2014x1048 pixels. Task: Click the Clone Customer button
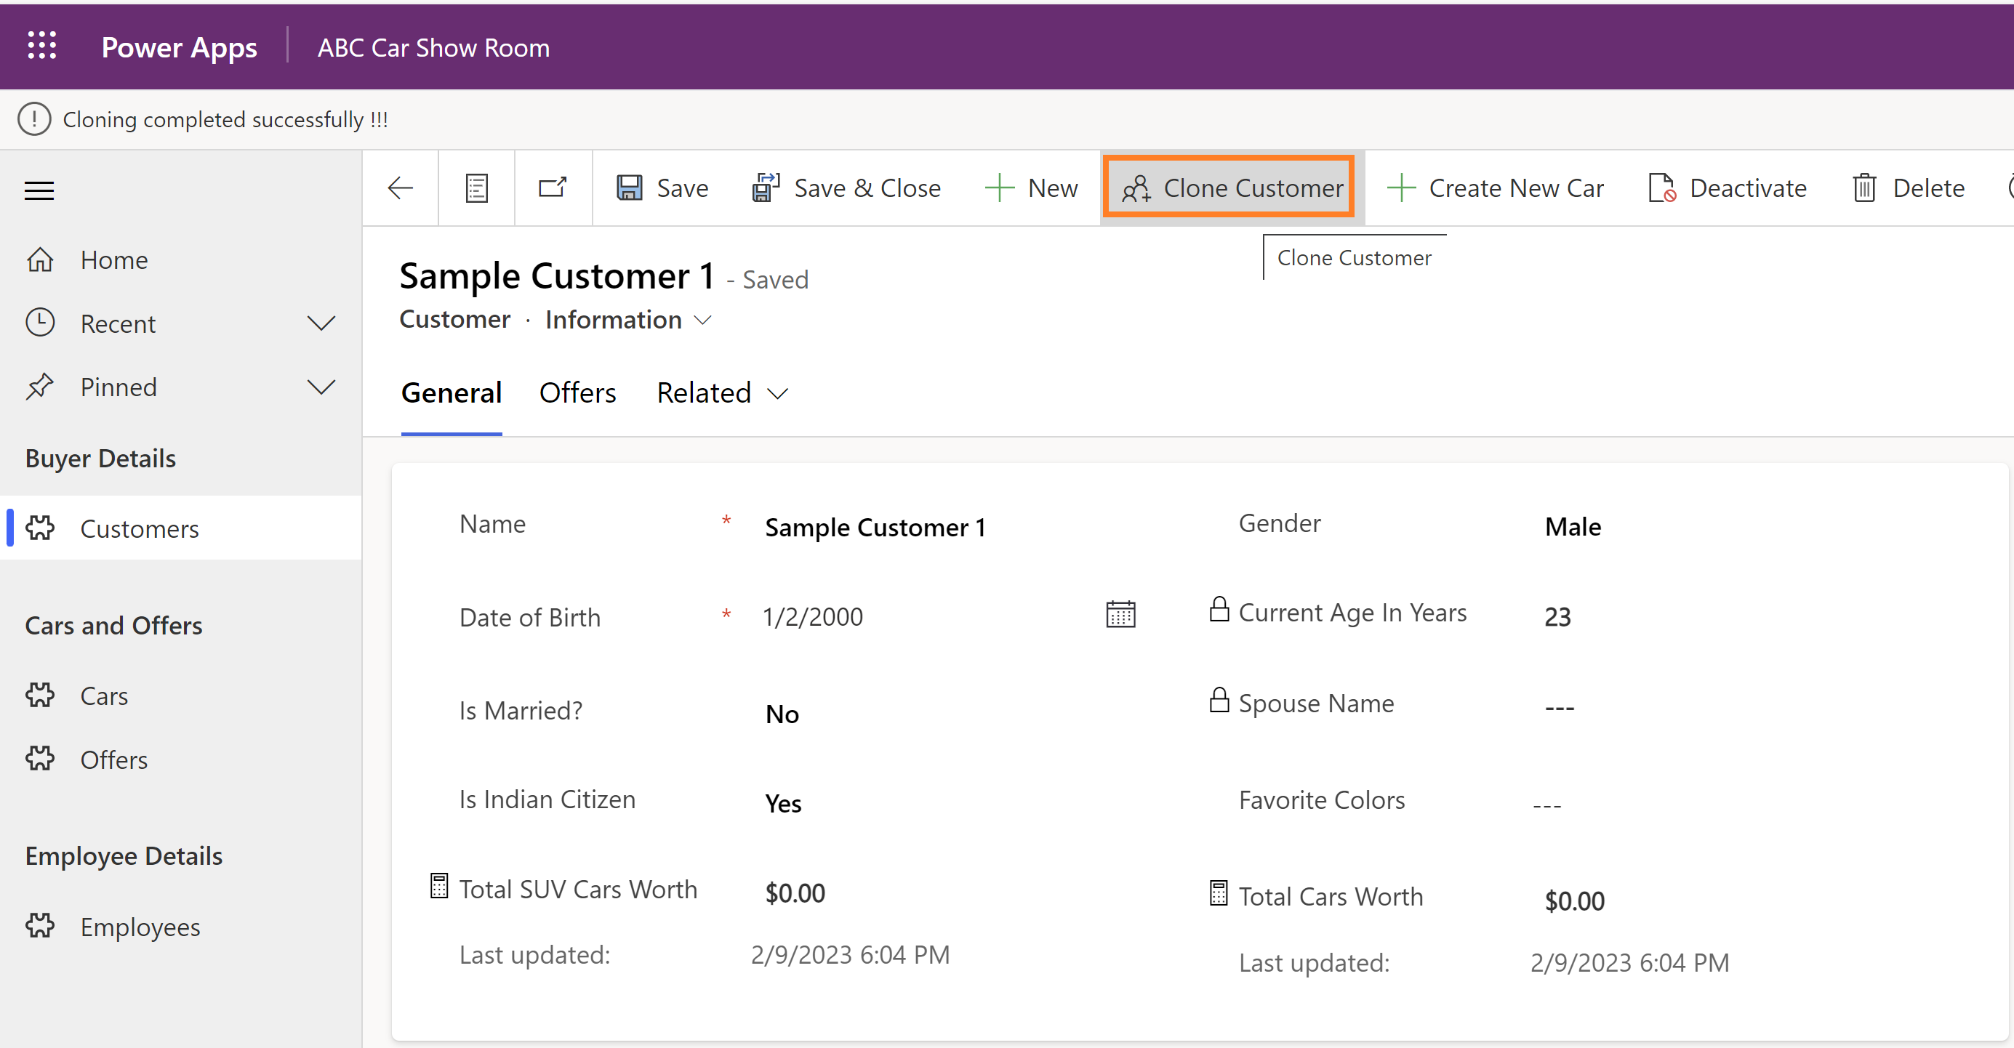click(x=1232, y=188)
